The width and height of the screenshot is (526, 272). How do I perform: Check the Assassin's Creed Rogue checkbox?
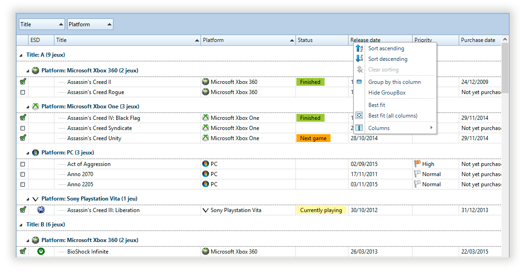click(x=22, y=92)
